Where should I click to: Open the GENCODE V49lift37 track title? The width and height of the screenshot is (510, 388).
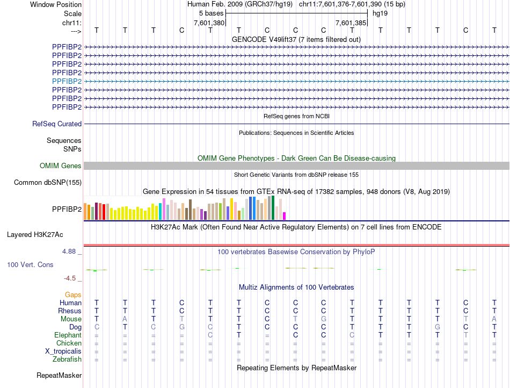tap(296, 39)
